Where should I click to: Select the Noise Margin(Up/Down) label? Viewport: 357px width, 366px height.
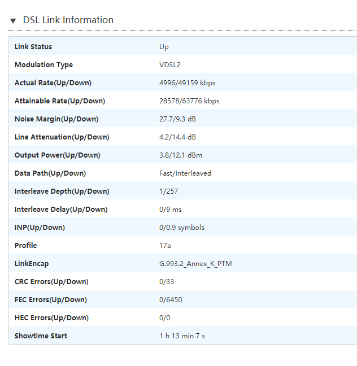56,119
